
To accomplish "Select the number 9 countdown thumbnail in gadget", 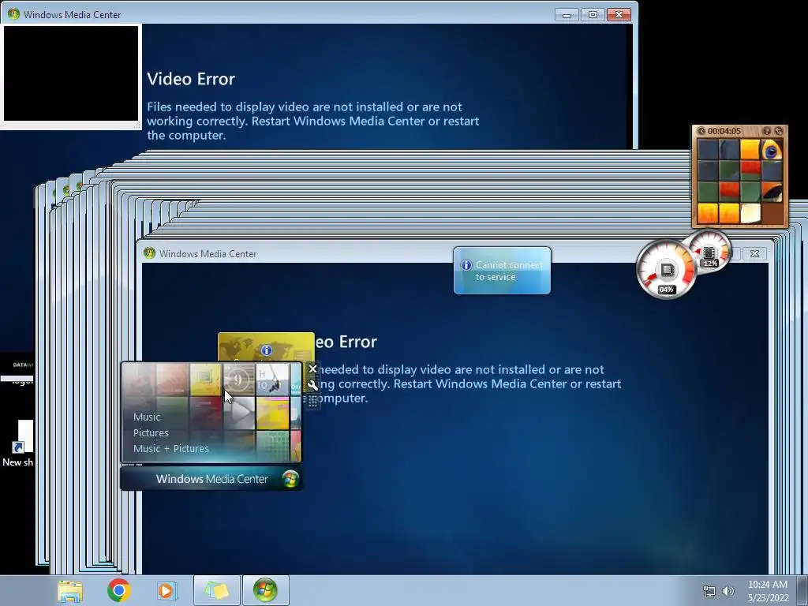I will click(239, 380).
